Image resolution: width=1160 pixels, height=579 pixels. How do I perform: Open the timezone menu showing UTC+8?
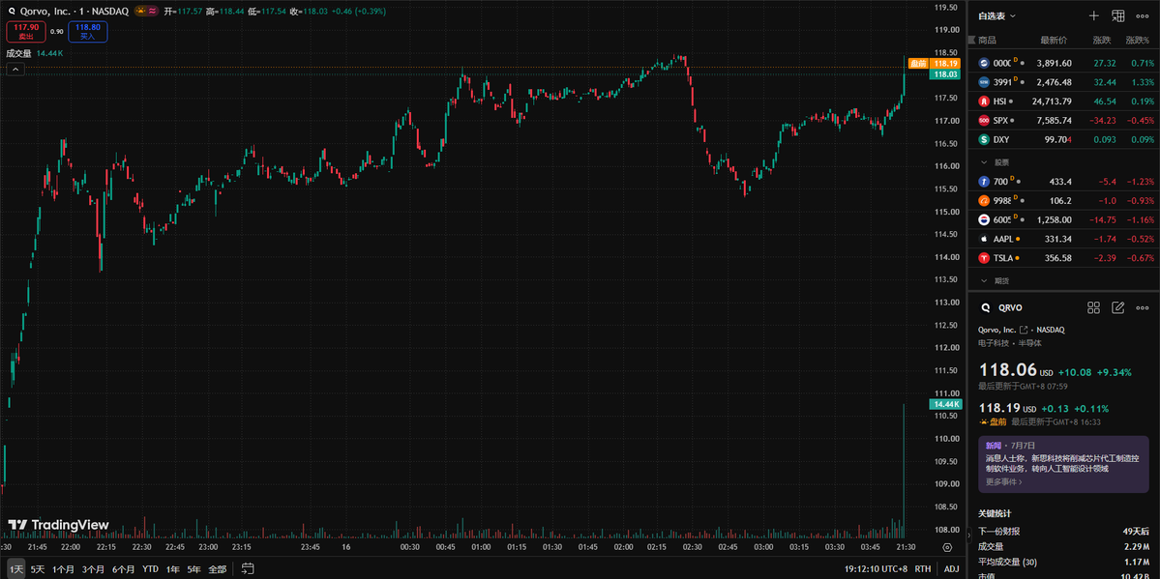point(876,568)
